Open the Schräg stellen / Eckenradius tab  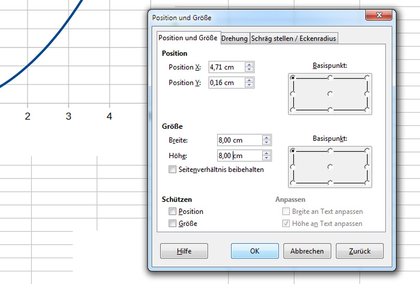(293, 38)
